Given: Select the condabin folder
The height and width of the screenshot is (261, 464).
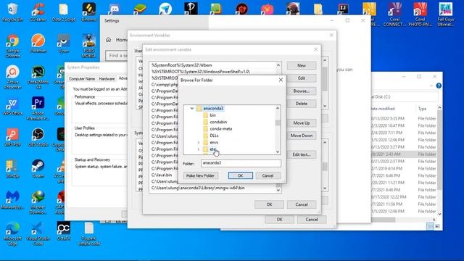Looking at the screenshot, I should click(218, 122).
